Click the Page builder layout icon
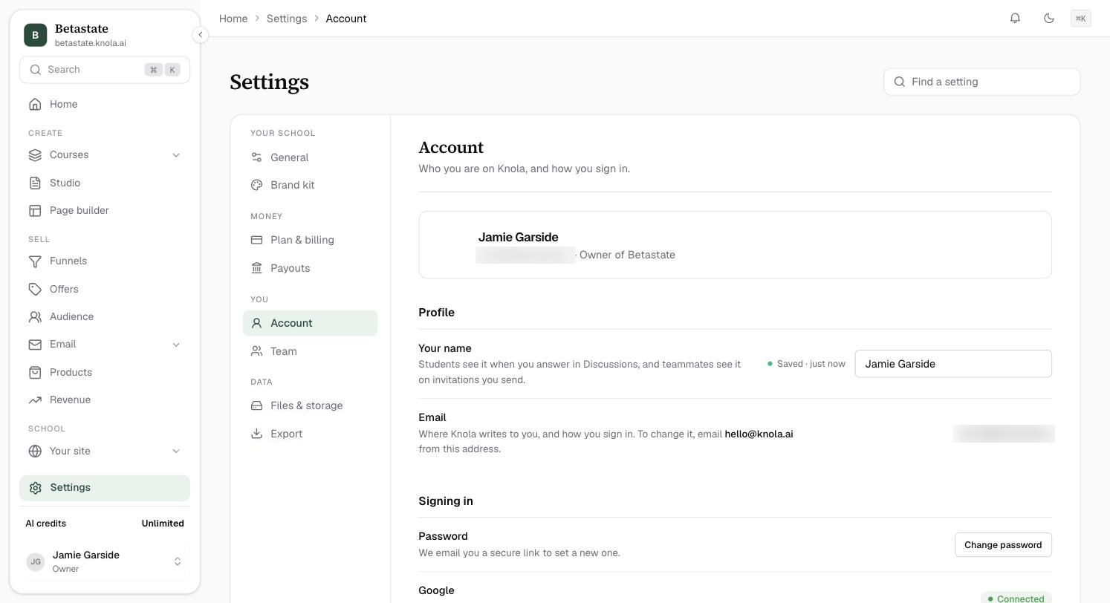1110x603 pixels. point(35,210)
